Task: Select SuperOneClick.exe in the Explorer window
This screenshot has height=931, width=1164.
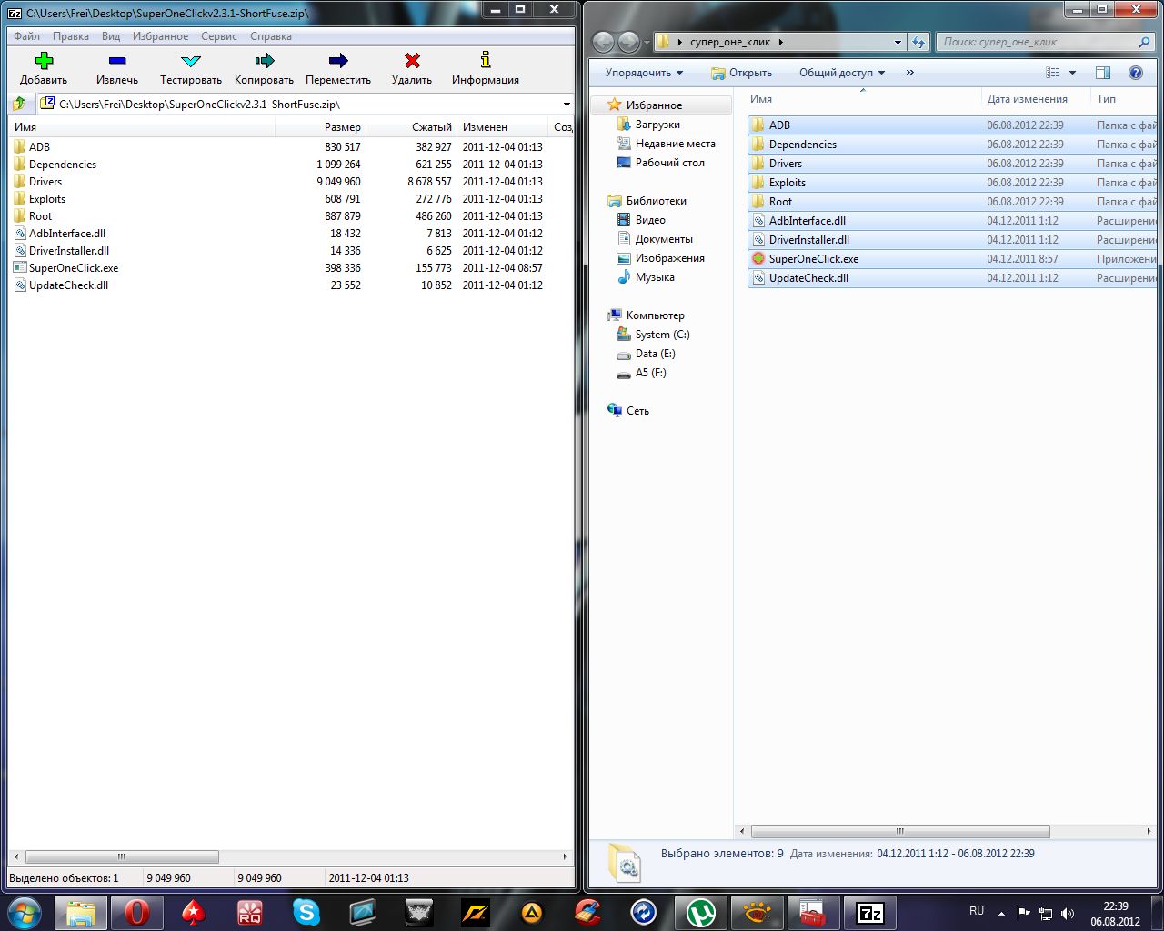Action: 814,259
